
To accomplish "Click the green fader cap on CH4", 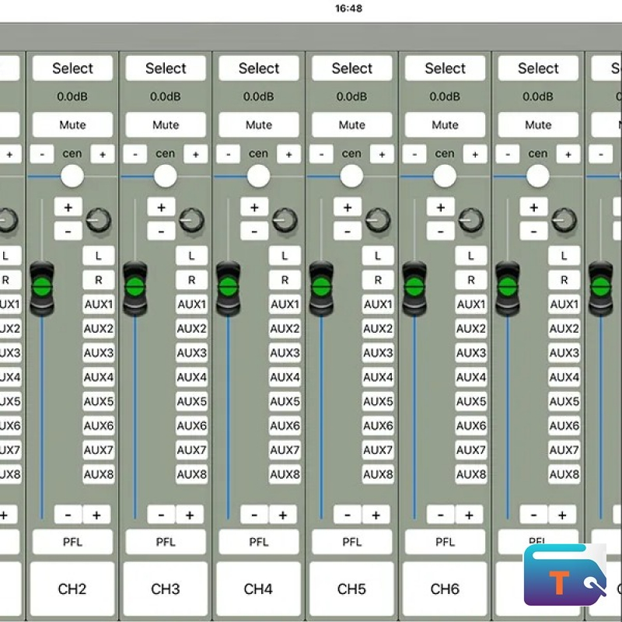I will (228, 288).
